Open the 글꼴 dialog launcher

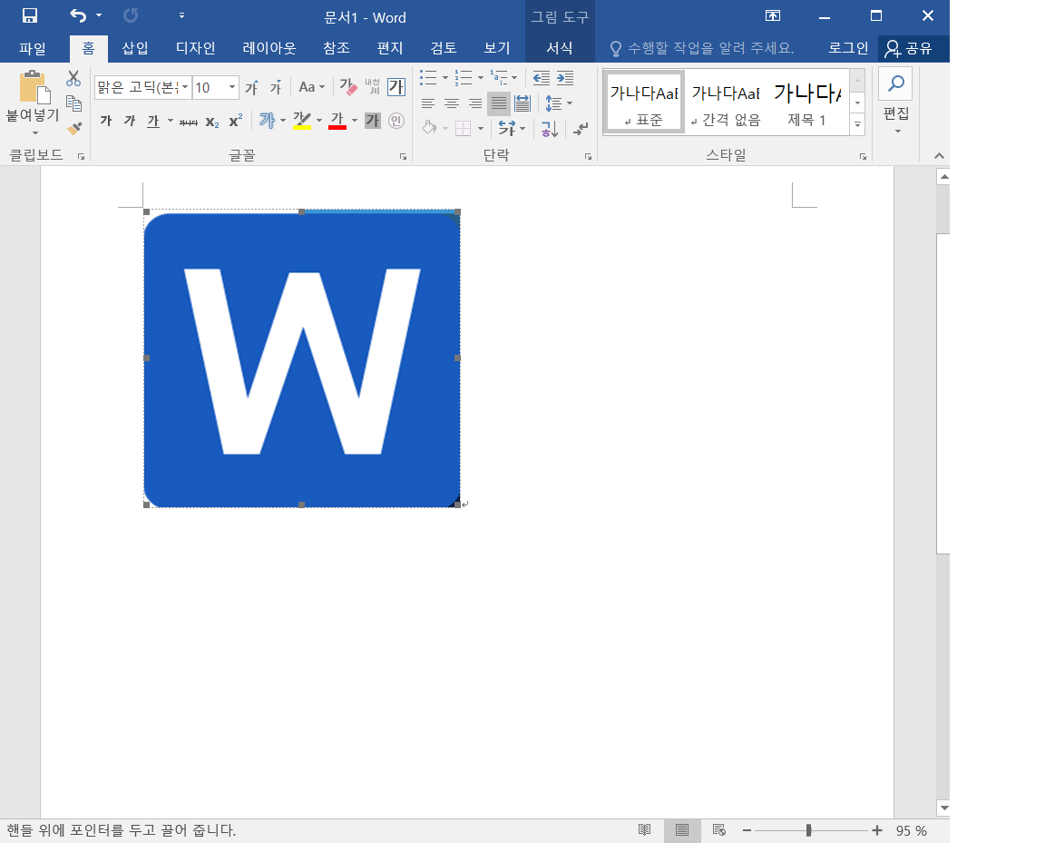click(403, 157)
